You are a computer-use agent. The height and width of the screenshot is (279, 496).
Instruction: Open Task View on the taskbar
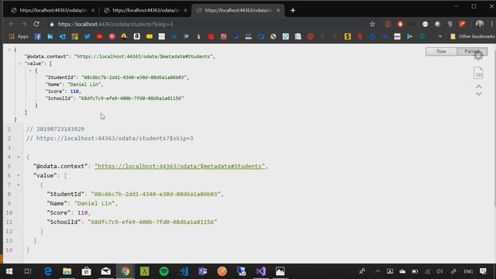28,271
